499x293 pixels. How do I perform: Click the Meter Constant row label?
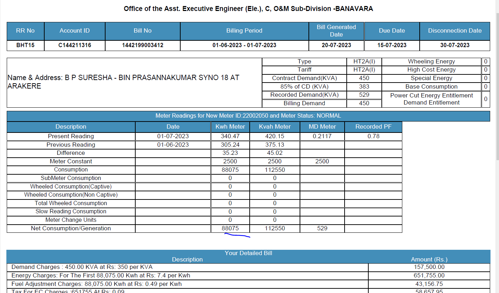pyautogui.click(x=71, y=162)
